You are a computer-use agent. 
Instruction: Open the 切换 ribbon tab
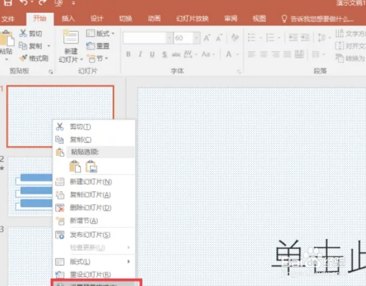(x=126, y=18)
